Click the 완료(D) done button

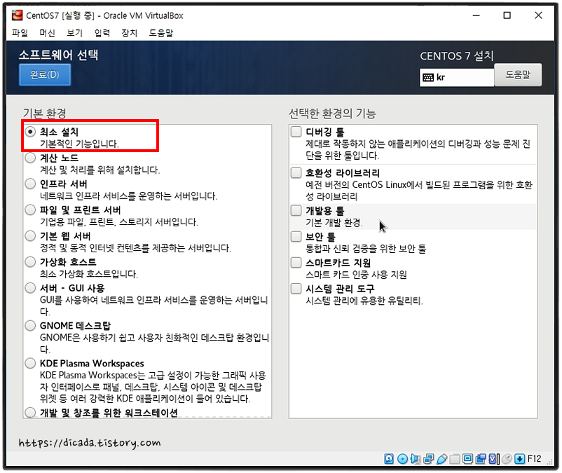point(45,74)
